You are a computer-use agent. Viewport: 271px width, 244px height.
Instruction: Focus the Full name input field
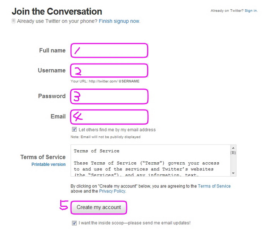[x=109, y=50]
